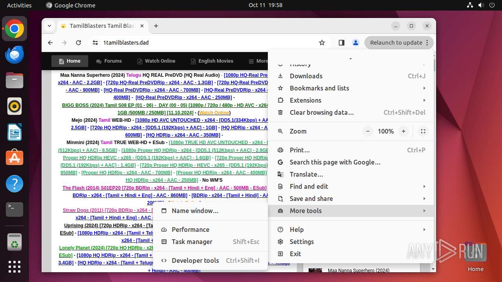Open Home folder desktop icon
Viewport: 502px width, 282px height.
[475, 257]
